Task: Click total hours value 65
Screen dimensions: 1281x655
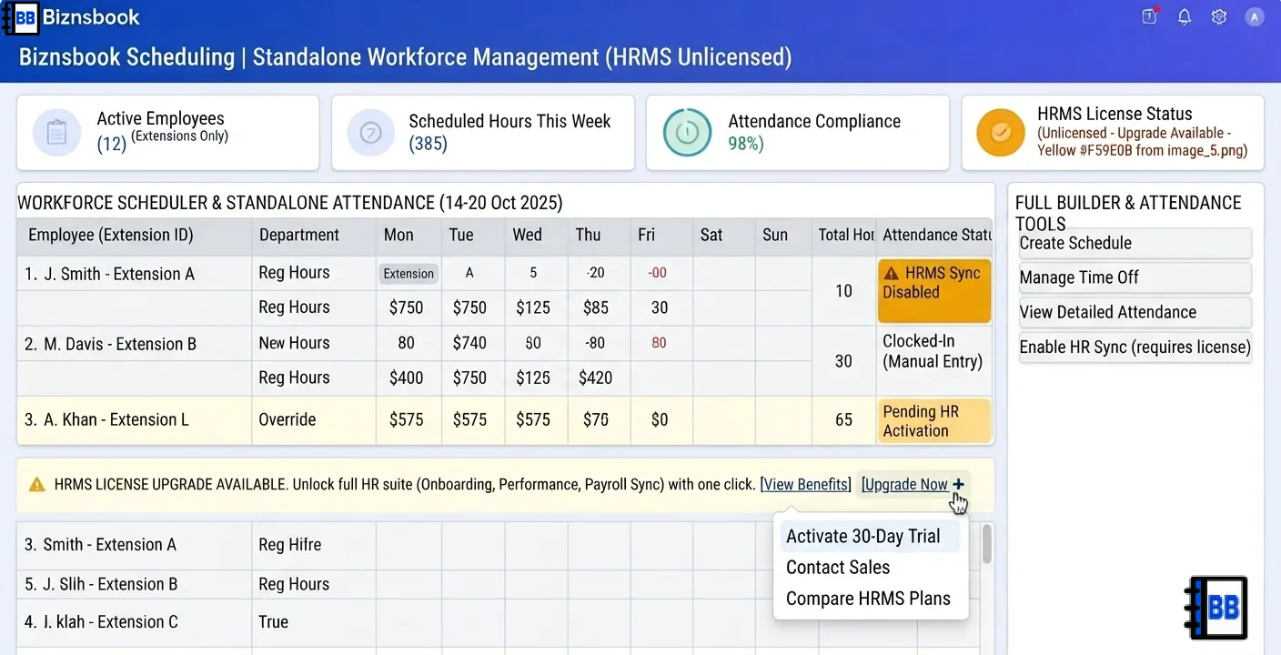Action: tap(843, 419)
